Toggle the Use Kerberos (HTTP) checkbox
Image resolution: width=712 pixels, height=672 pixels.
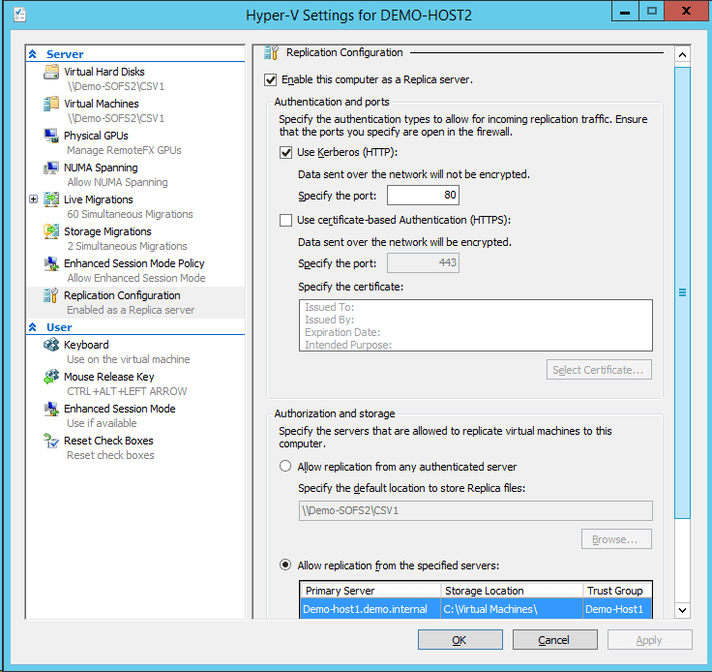coord(285,152)
